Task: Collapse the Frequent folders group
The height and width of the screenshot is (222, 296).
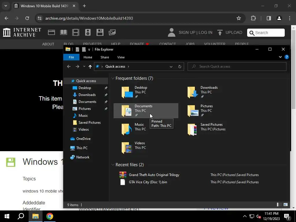Action: coord(113,78)
